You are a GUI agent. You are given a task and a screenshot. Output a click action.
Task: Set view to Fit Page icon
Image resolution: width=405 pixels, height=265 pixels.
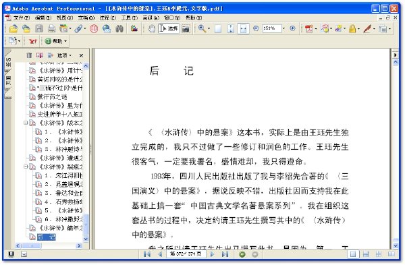pyautogui.click(x=231, y=28)
